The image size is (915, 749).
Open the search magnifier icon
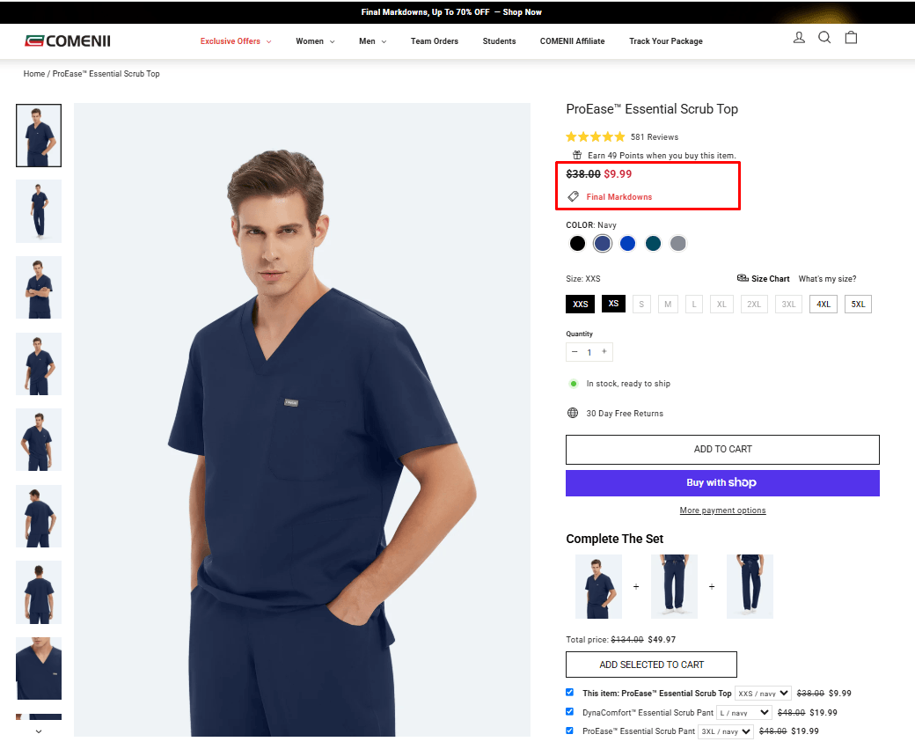[824, 38]
